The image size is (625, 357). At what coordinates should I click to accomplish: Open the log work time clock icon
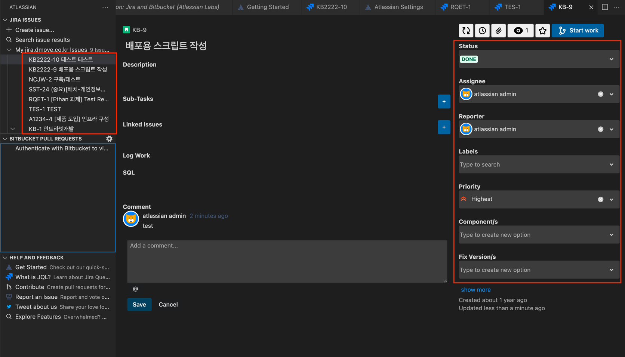tap(482, 30)
